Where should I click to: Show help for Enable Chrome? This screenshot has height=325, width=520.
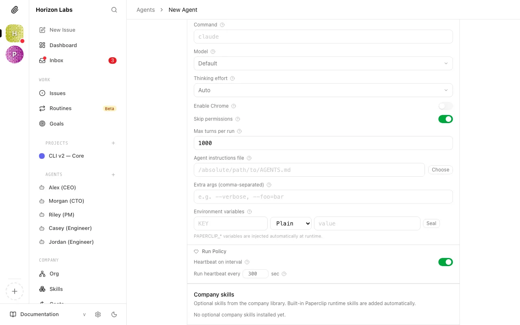point(234,106)
